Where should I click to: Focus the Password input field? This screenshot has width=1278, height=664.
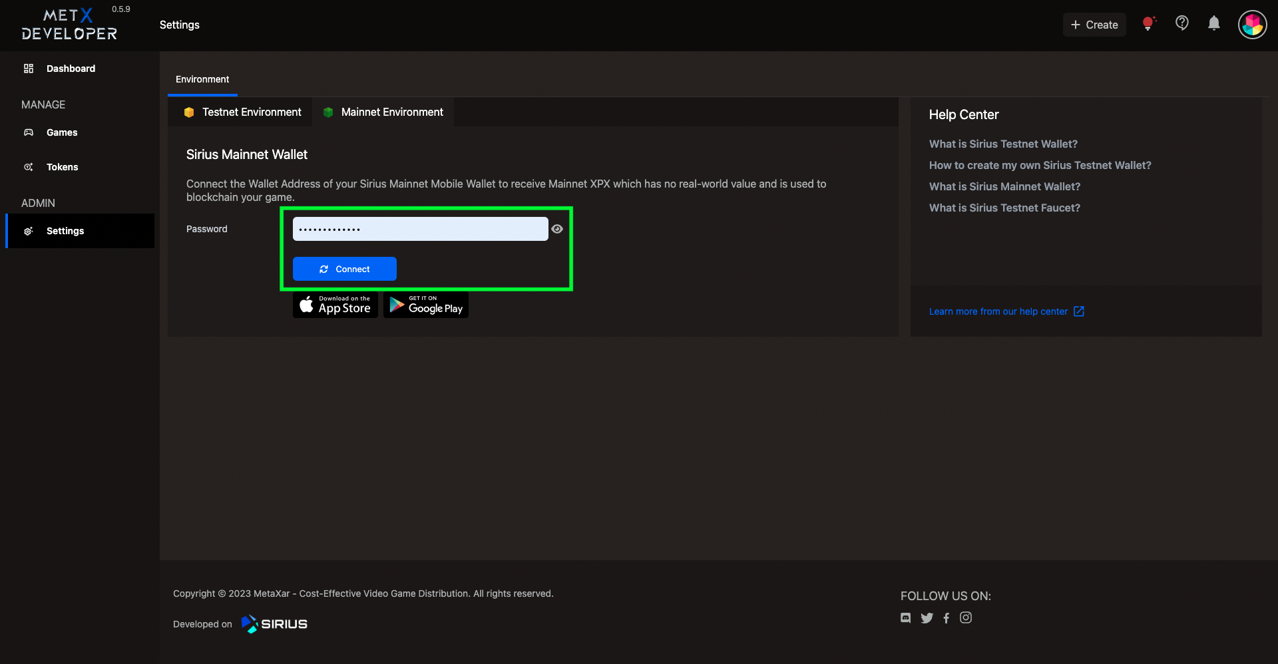click(x=421, y=229)
